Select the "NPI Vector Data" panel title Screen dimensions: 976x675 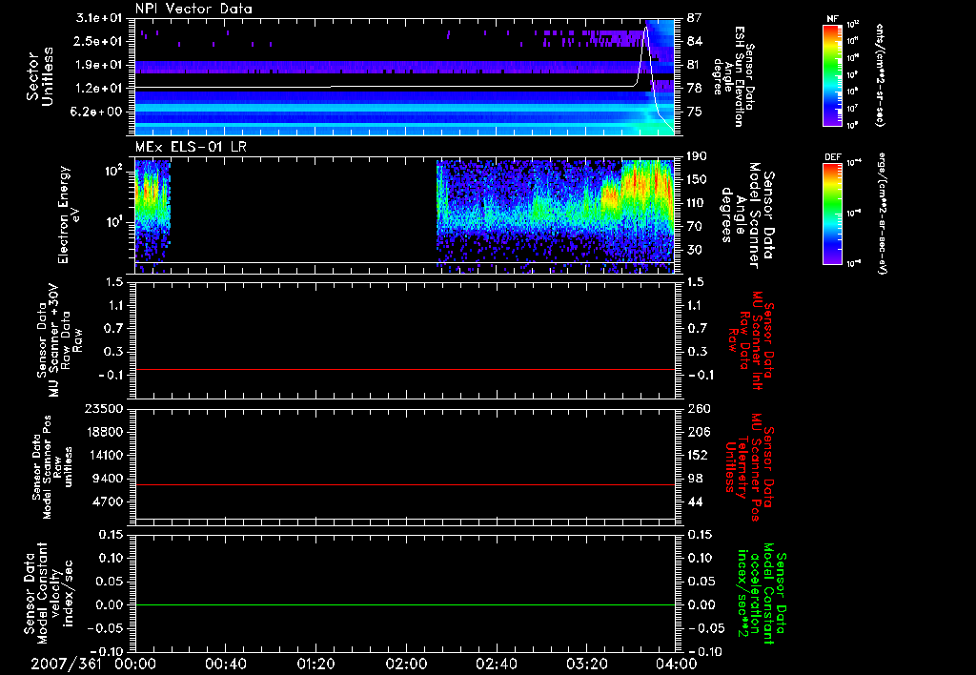click(194, 9)
